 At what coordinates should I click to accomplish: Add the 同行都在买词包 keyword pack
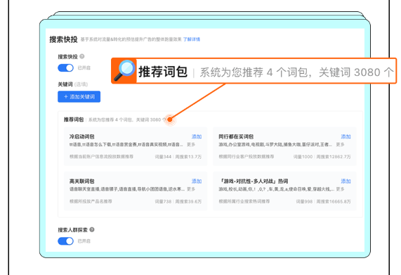[x=346, y=136]
